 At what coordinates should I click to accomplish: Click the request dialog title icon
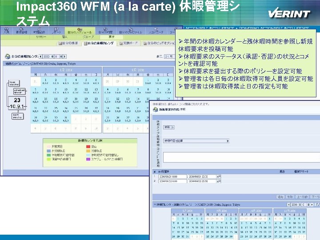pos(156,109)
